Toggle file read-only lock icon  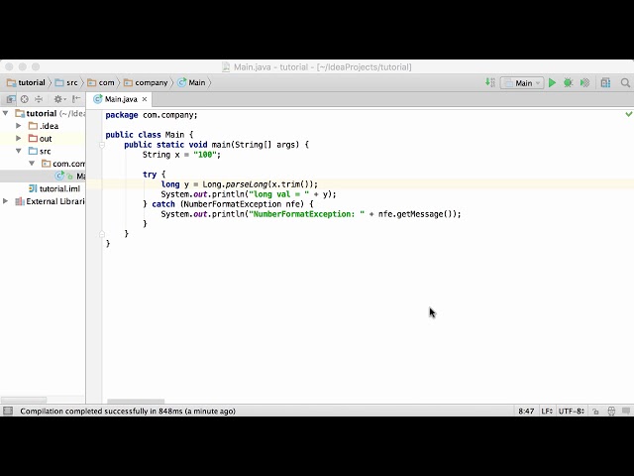point(595,412)
